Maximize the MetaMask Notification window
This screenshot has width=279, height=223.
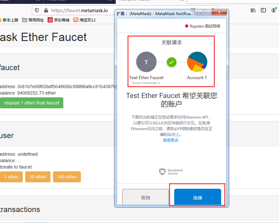click(207, 12)
